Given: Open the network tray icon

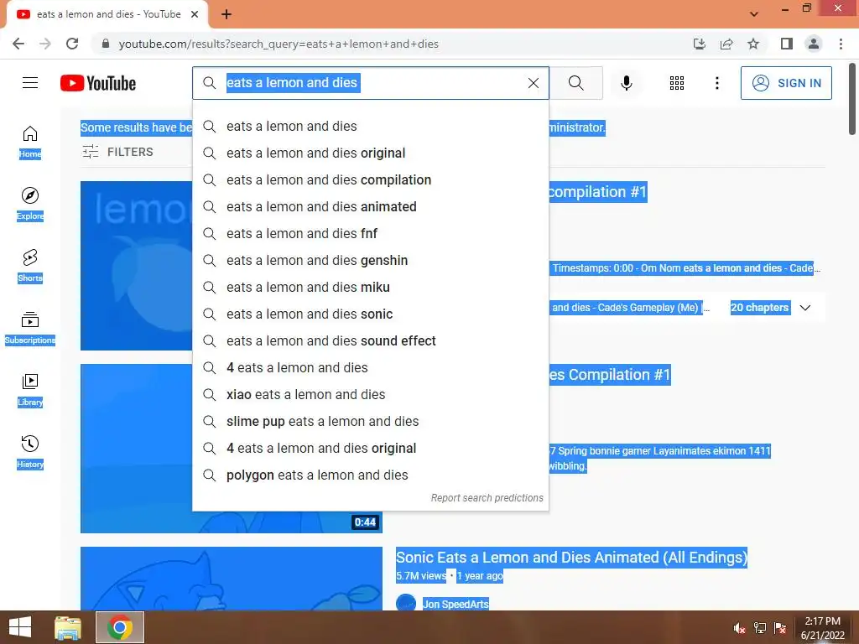Looking at the screenshot, I should coord(760,628).
